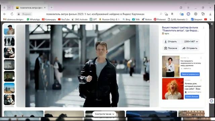215x121 pixels.
Task: Open the comments bubble icon in address bar
Action: click(x=161, y=14)
